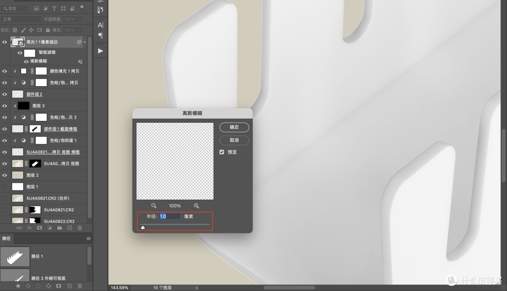Click the 5U4A0...拷贝 抠图 layer mask thumbnail
This screenshot has width=507, height=291.
tap(35, 164)
